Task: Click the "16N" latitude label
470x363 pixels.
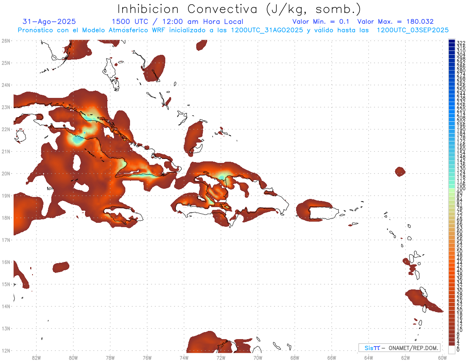Action: coord(6,262)
